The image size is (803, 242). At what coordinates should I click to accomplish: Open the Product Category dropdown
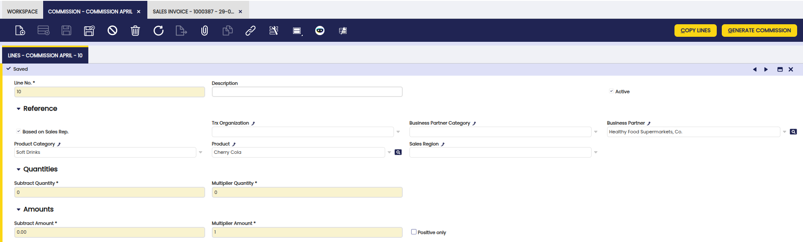pos(201,152)
